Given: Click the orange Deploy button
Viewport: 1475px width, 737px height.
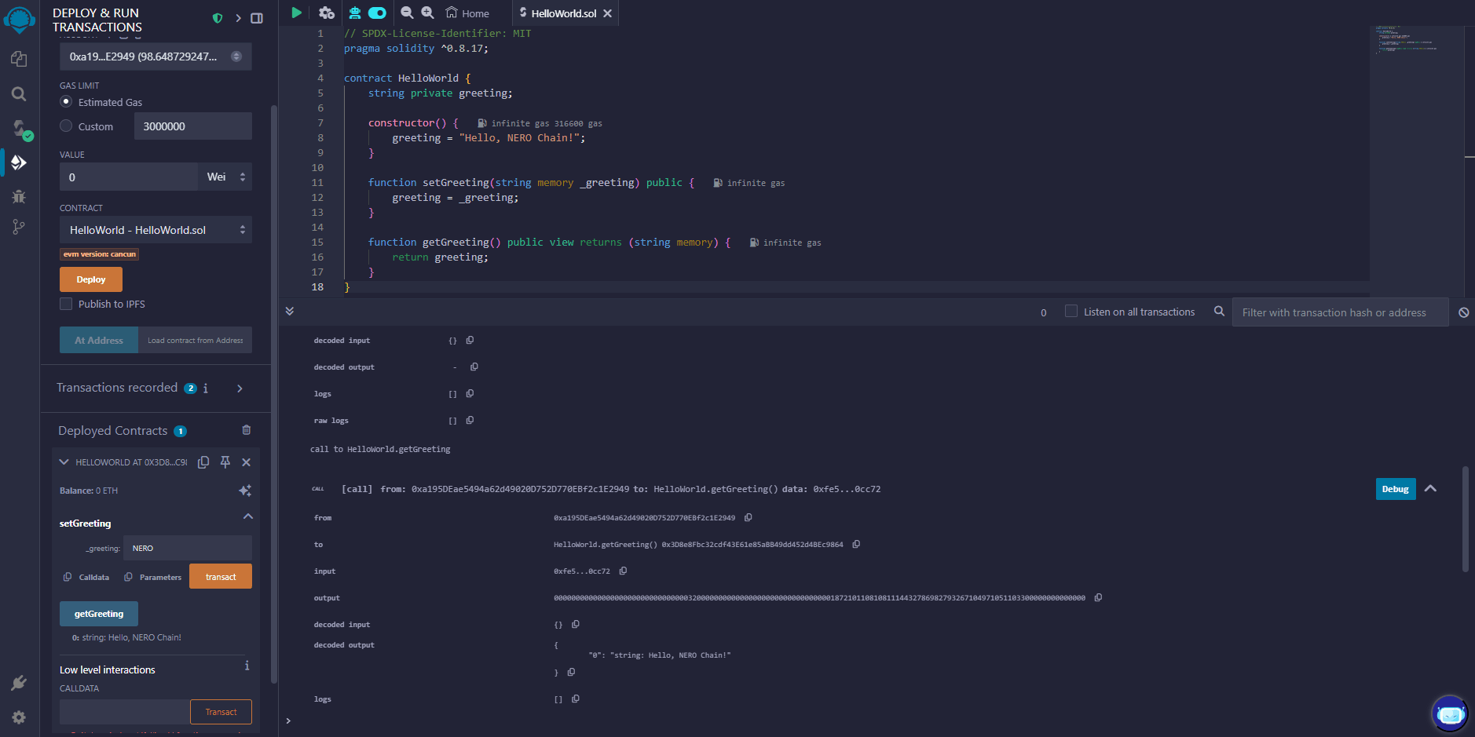Looking at the screenshot, I should pyautogui.click(x=91, y=279).
